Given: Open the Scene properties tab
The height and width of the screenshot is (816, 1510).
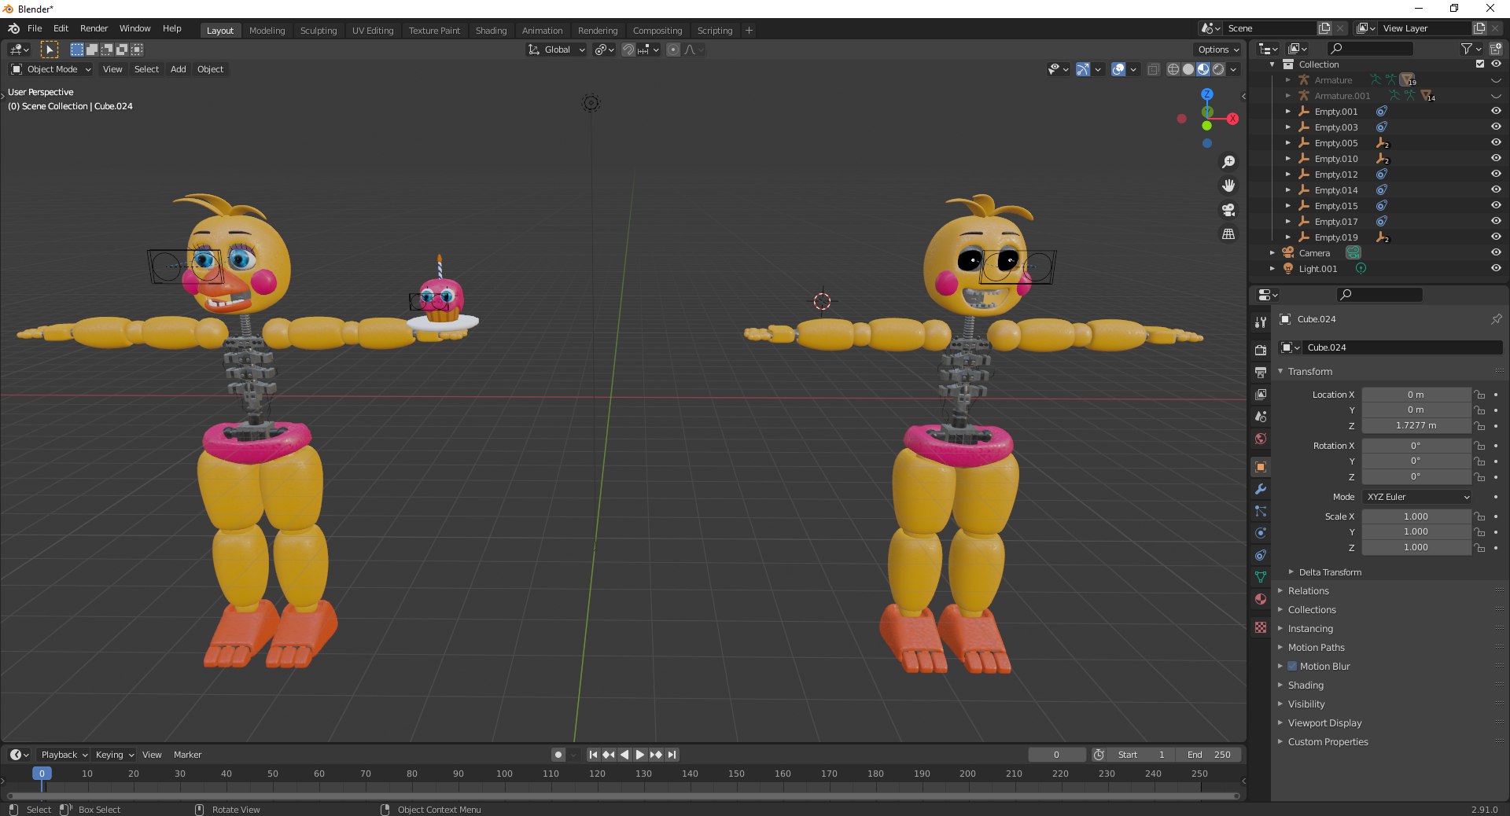Looking at the screenshot, I should tap(1261, 416).
